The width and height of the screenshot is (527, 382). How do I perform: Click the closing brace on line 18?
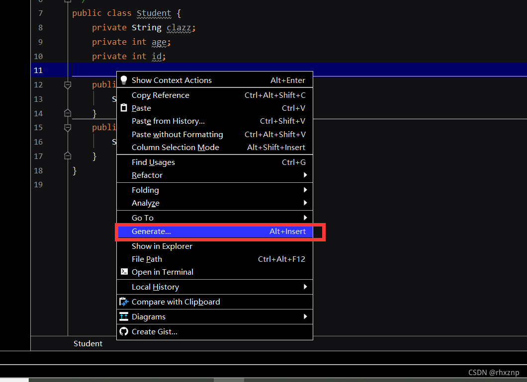pos(75,170)
